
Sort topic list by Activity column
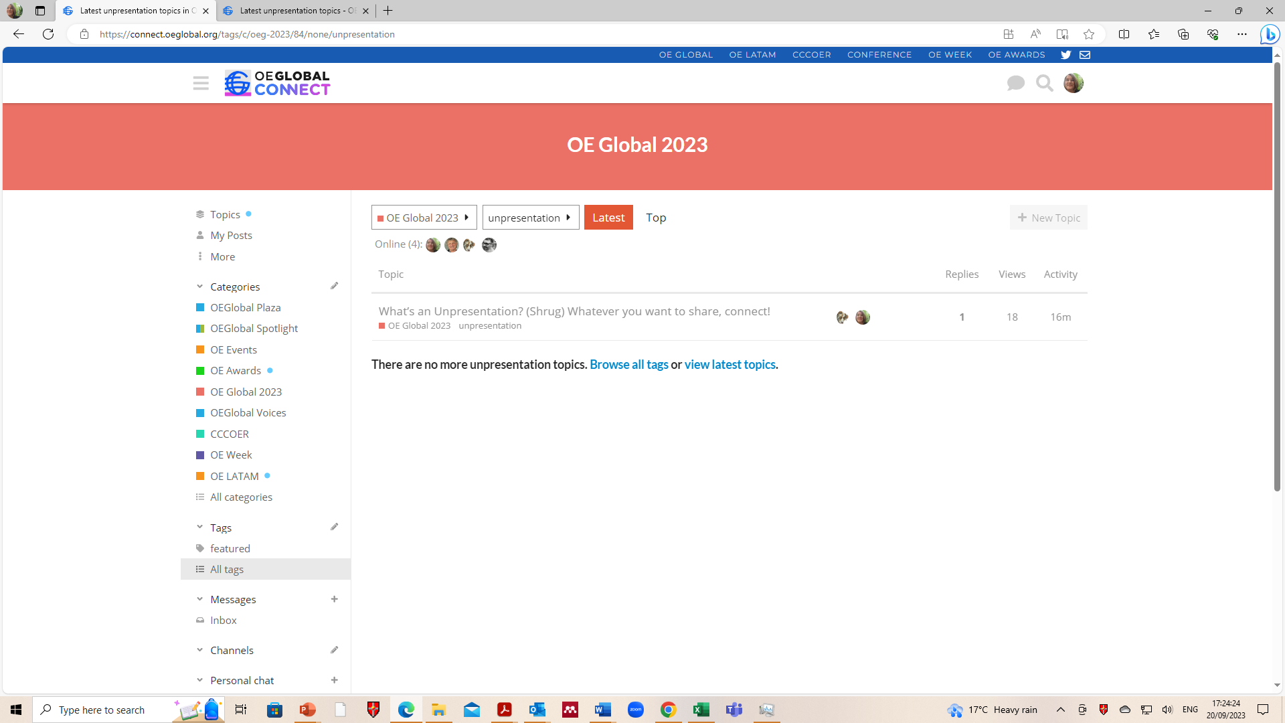(1061, 274)
